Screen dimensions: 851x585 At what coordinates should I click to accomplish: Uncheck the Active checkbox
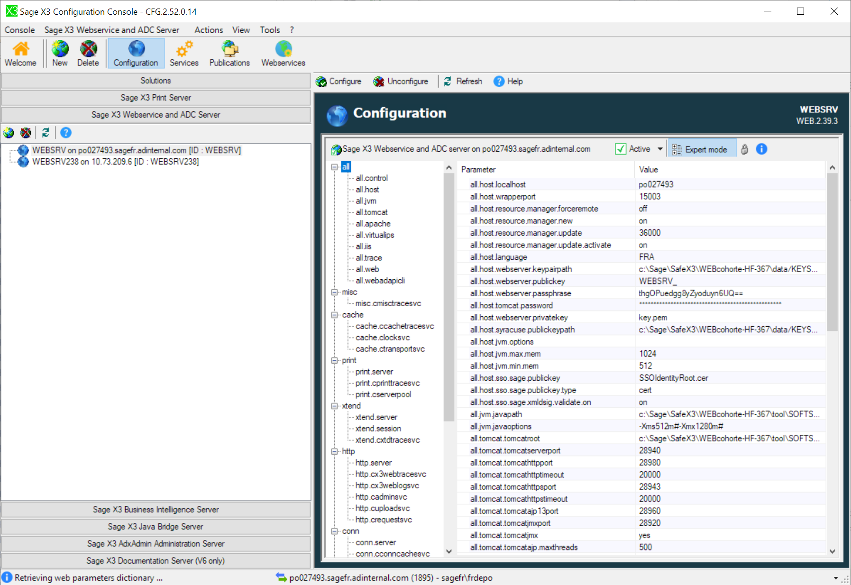click(x=621, y=148)
